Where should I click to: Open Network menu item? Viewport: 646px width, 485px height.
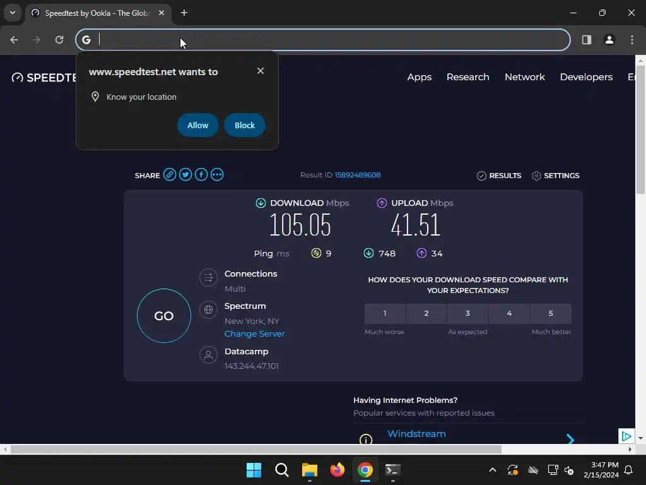(525, 77)
